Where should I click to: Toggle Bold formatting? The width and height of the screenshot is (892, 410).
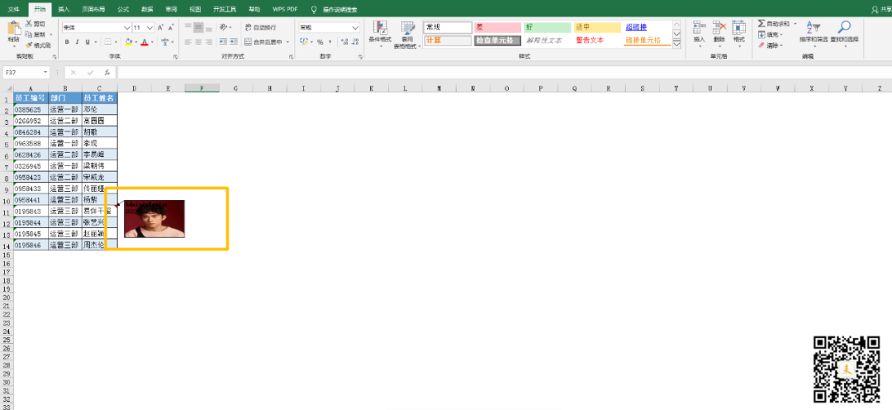[x=67, y=41]
